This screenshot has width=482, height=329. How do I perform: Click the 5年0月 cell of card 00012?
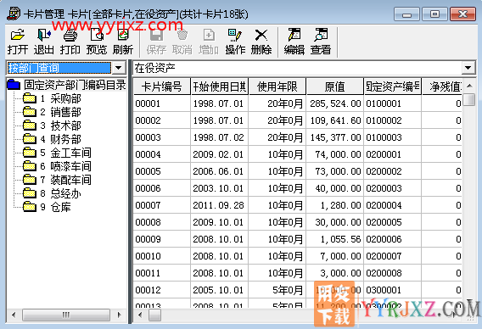tap(277, 290)
